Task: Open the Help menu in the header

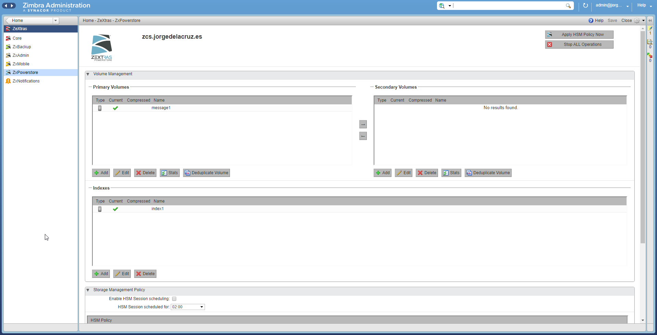Action: click(x=645, y=5)
